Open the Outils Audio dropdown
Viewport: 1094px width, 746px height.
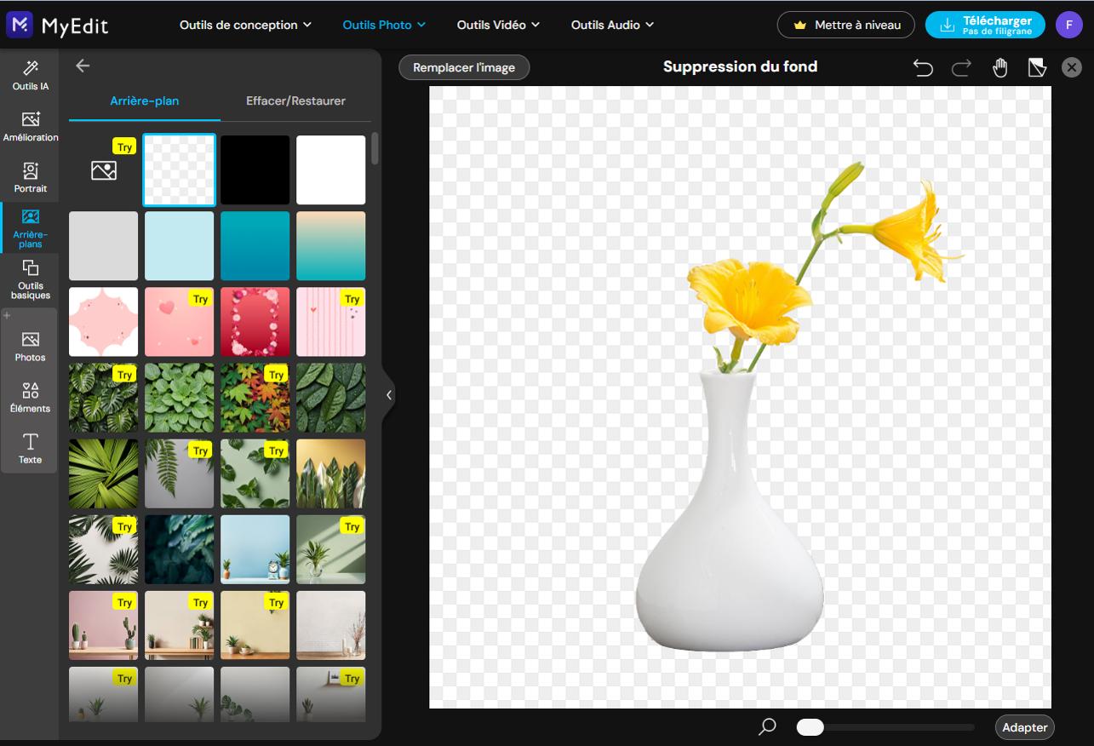coord(612,25)
